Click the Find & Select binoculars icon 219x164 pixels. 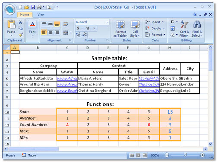[x=197, y=28]
